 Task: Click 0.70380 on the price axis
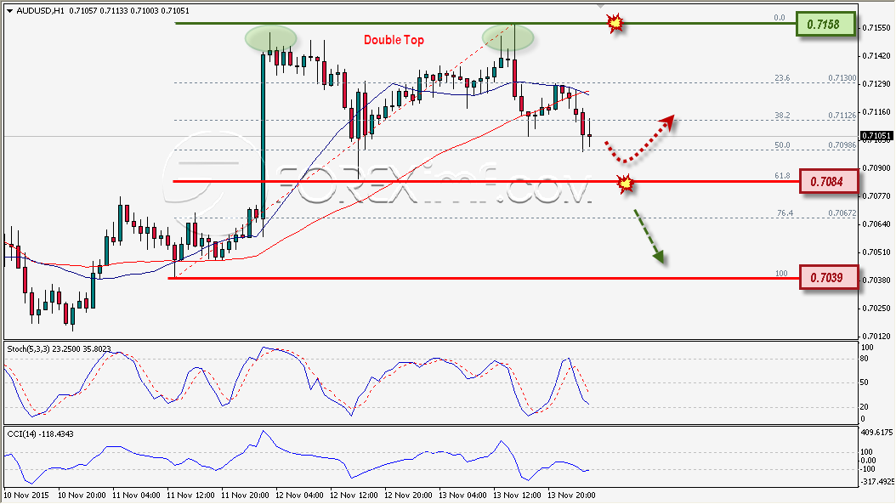click(876, 280)
